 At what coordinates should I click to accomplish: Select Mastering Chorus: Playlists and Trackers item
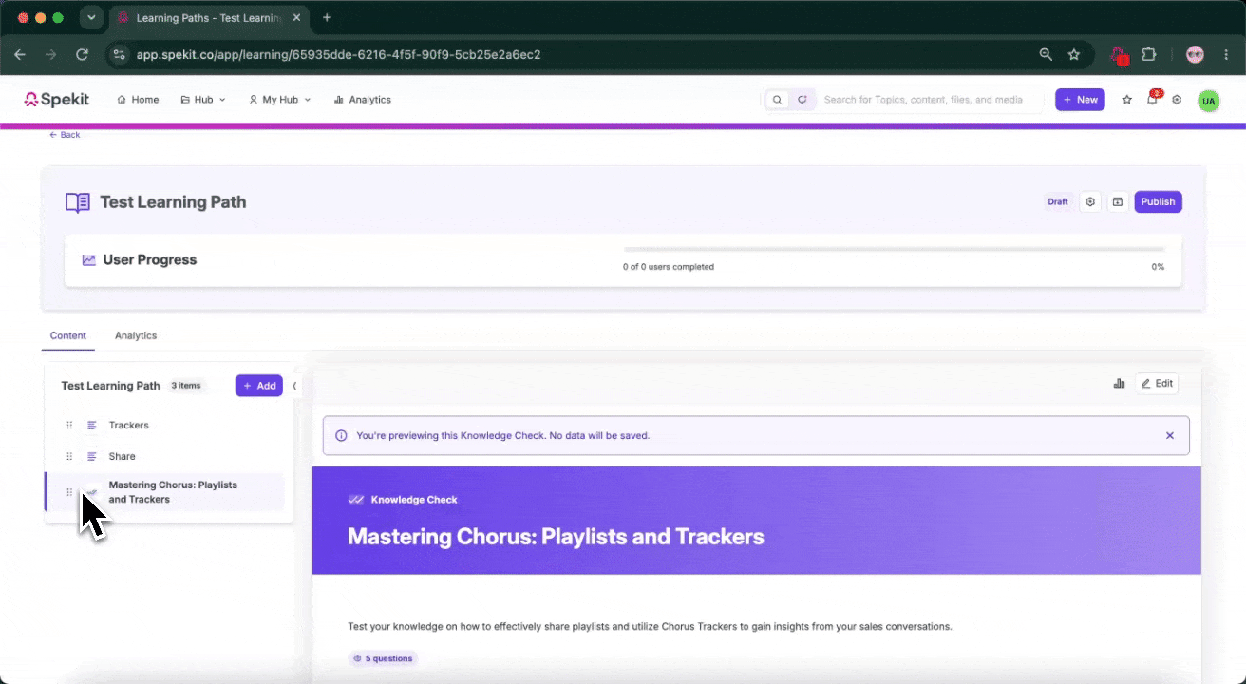pyautogui.click(x=164, y=492)
